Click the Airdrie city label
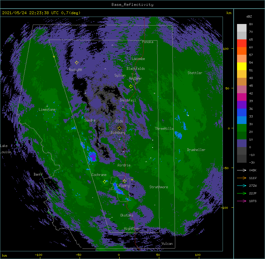This screenshot has height=259, width=265. coord(124,165)
